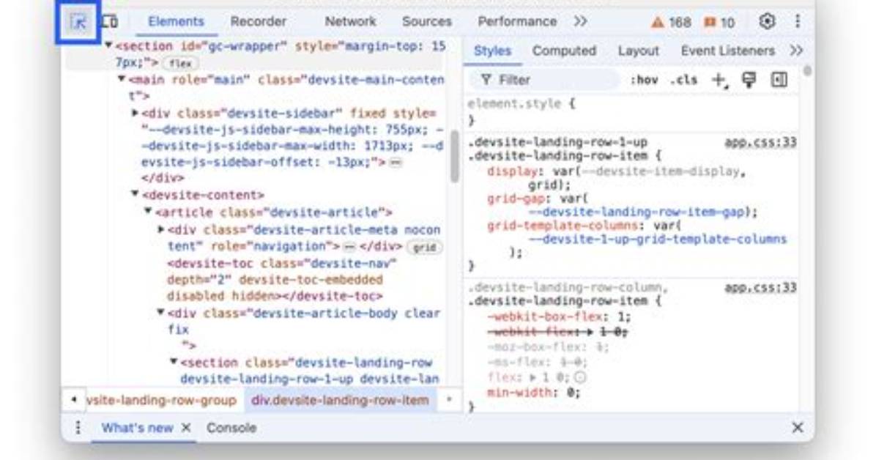Open the DevTools three-dot customize menu

click(x=798, y=21)
